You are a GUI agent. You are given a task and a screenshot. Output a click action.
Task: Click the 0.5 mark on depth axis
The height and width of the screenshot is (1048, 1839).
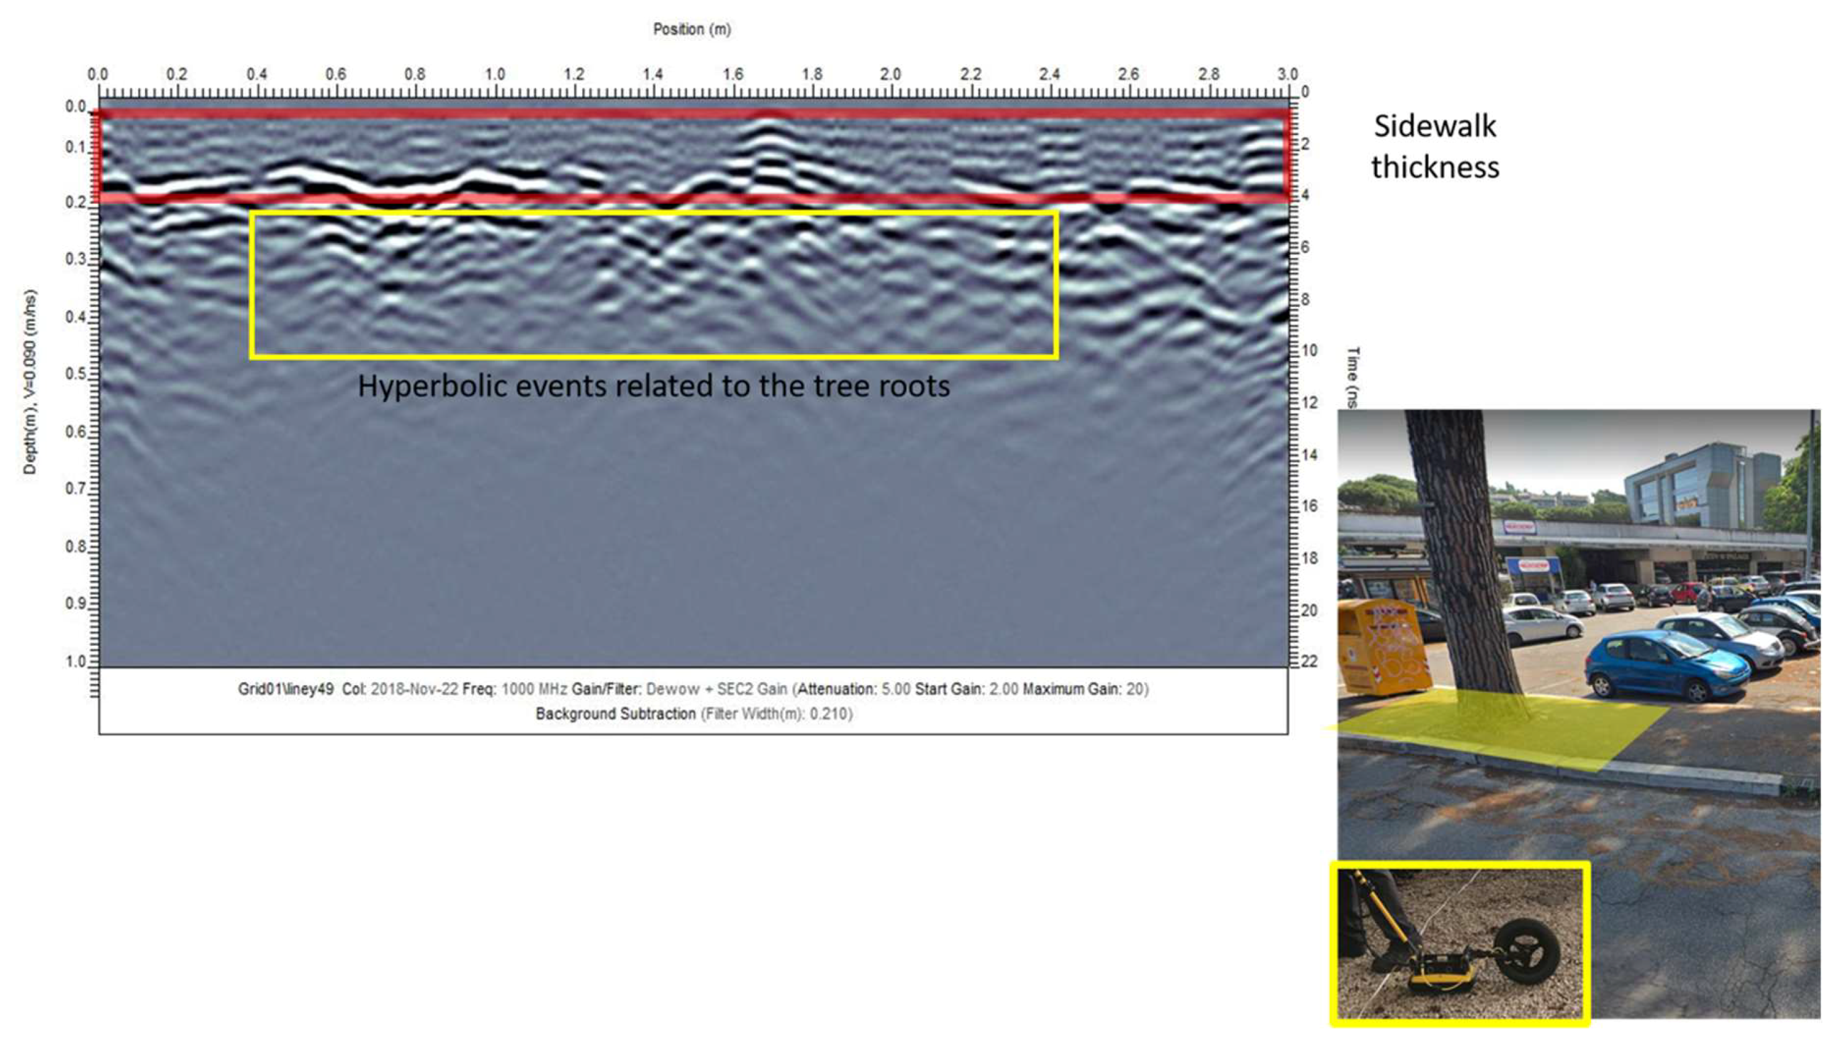pos(76,375)
